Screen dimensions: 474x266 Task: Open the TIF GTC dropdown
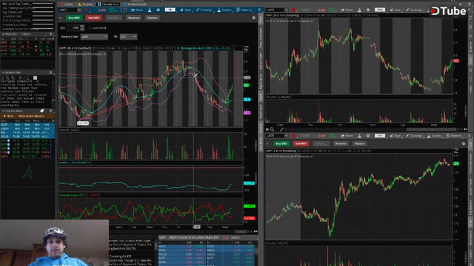(128, 37)
